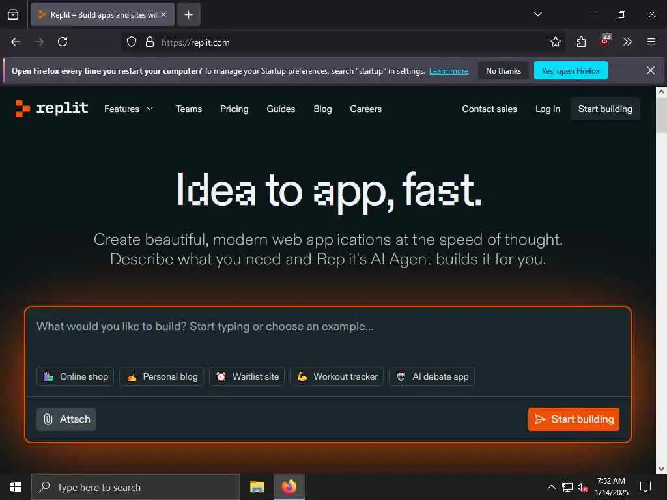Click the Attach paperclip button
Viewport: 667px width, 500px height.
point(66,419)
